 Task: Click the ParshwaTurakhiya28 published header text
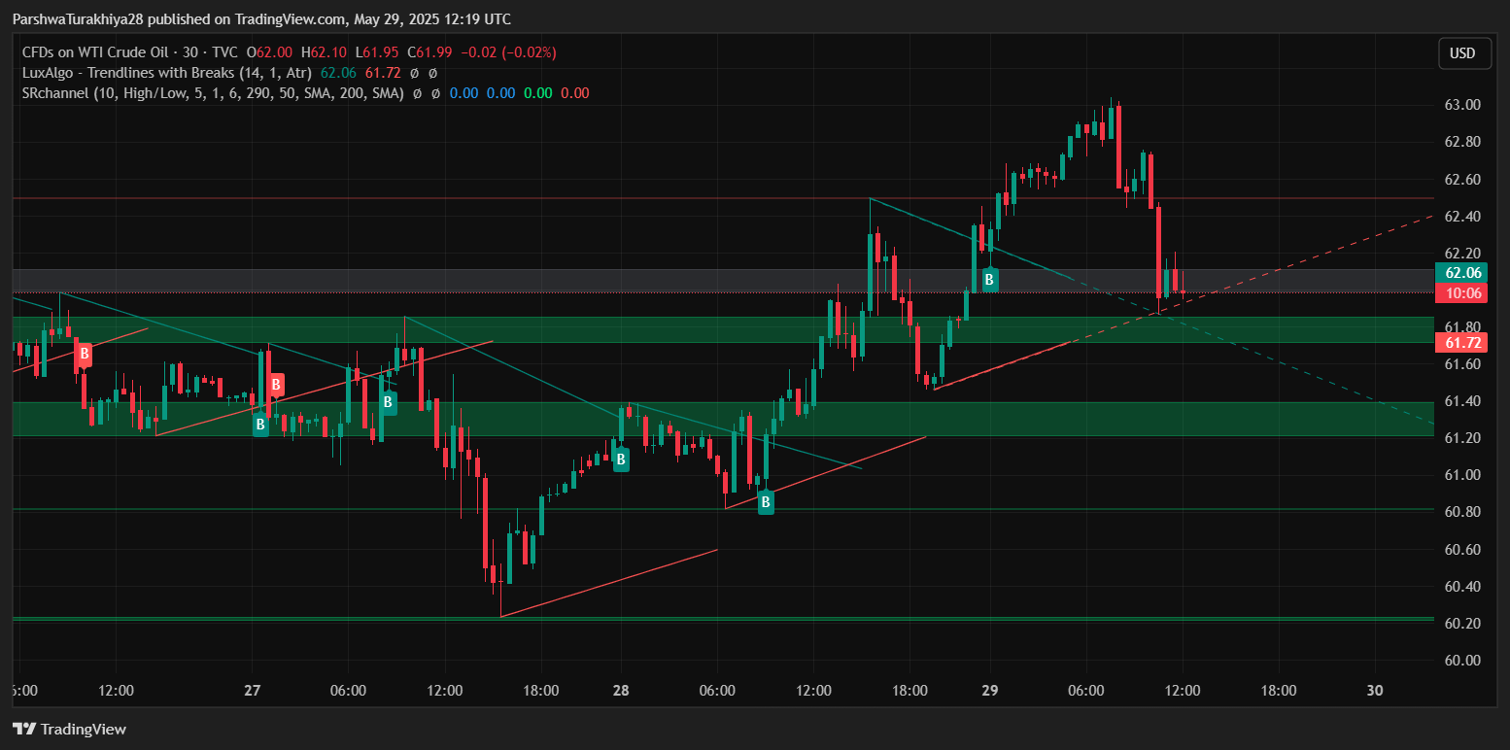(261, 19)
